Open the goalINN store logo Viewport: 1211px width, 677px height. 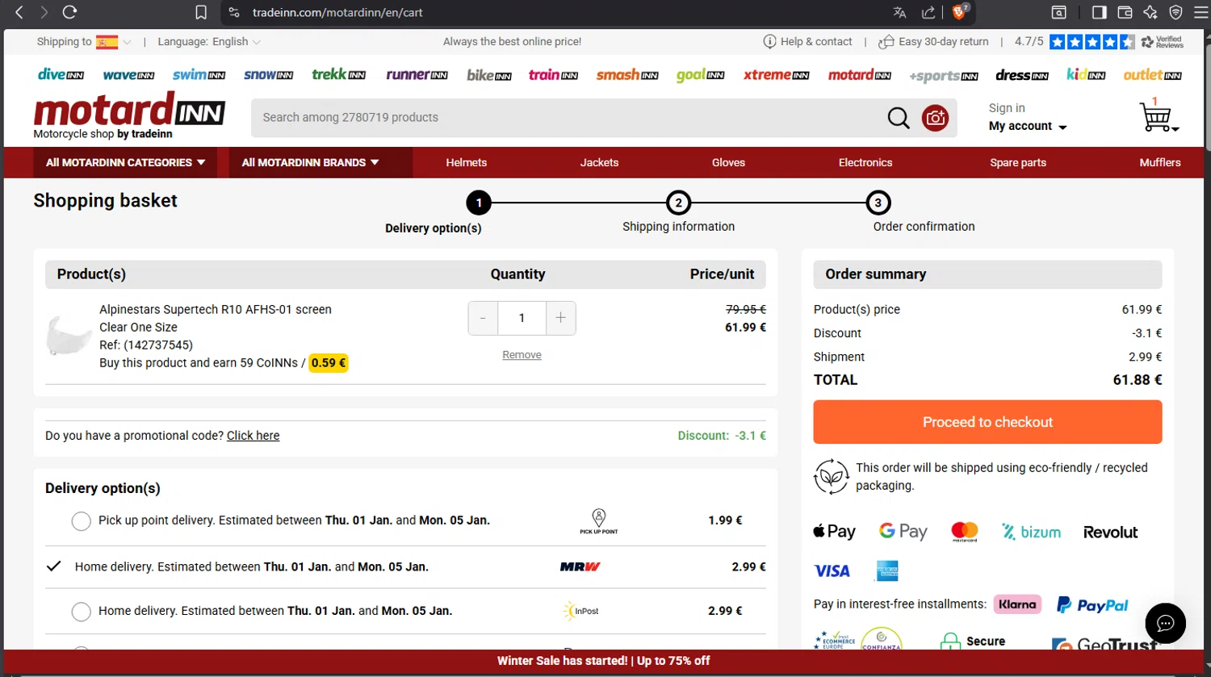tap(700, 75)
